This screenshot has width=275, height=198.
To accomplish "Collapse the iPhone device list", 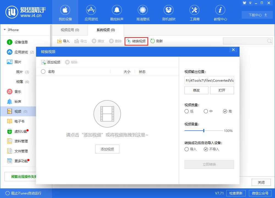I will tap(4, 30).
